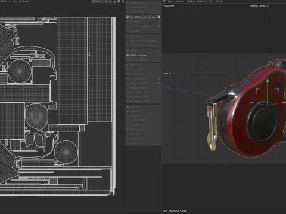
Task: Click the UV Peeler row icon
Action: pyautogui.click(x=128, y=36)
